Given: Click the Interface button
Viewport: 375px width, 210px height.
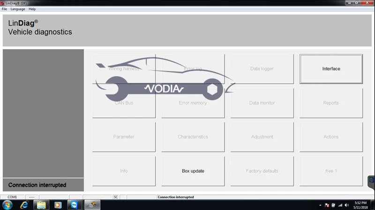Looking at the screenshot, I should 331,69.
